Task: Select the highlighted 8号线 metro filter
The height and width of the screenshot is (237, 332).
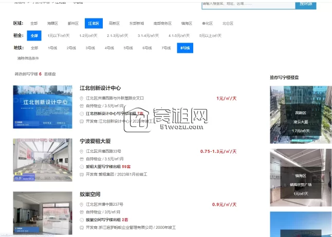Action: pyautogui.click(x=185, y=48)
